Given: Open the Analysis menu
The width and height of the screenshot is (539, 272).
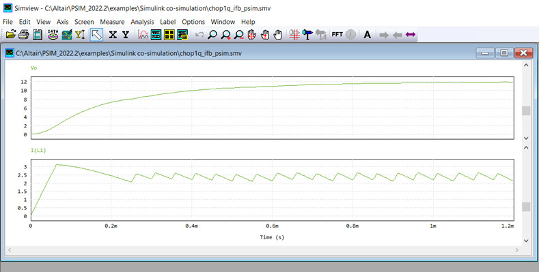Looking at the screenshot, I should click(142, 22).
